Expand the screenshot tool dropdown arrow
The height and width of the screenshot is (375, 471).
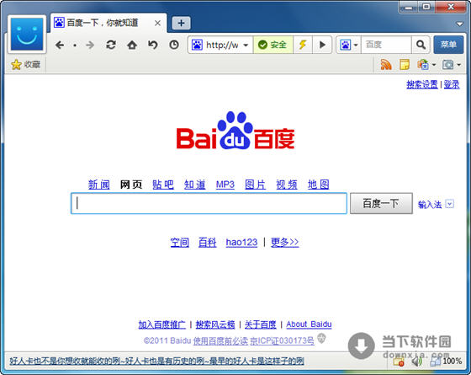[458, 64]
